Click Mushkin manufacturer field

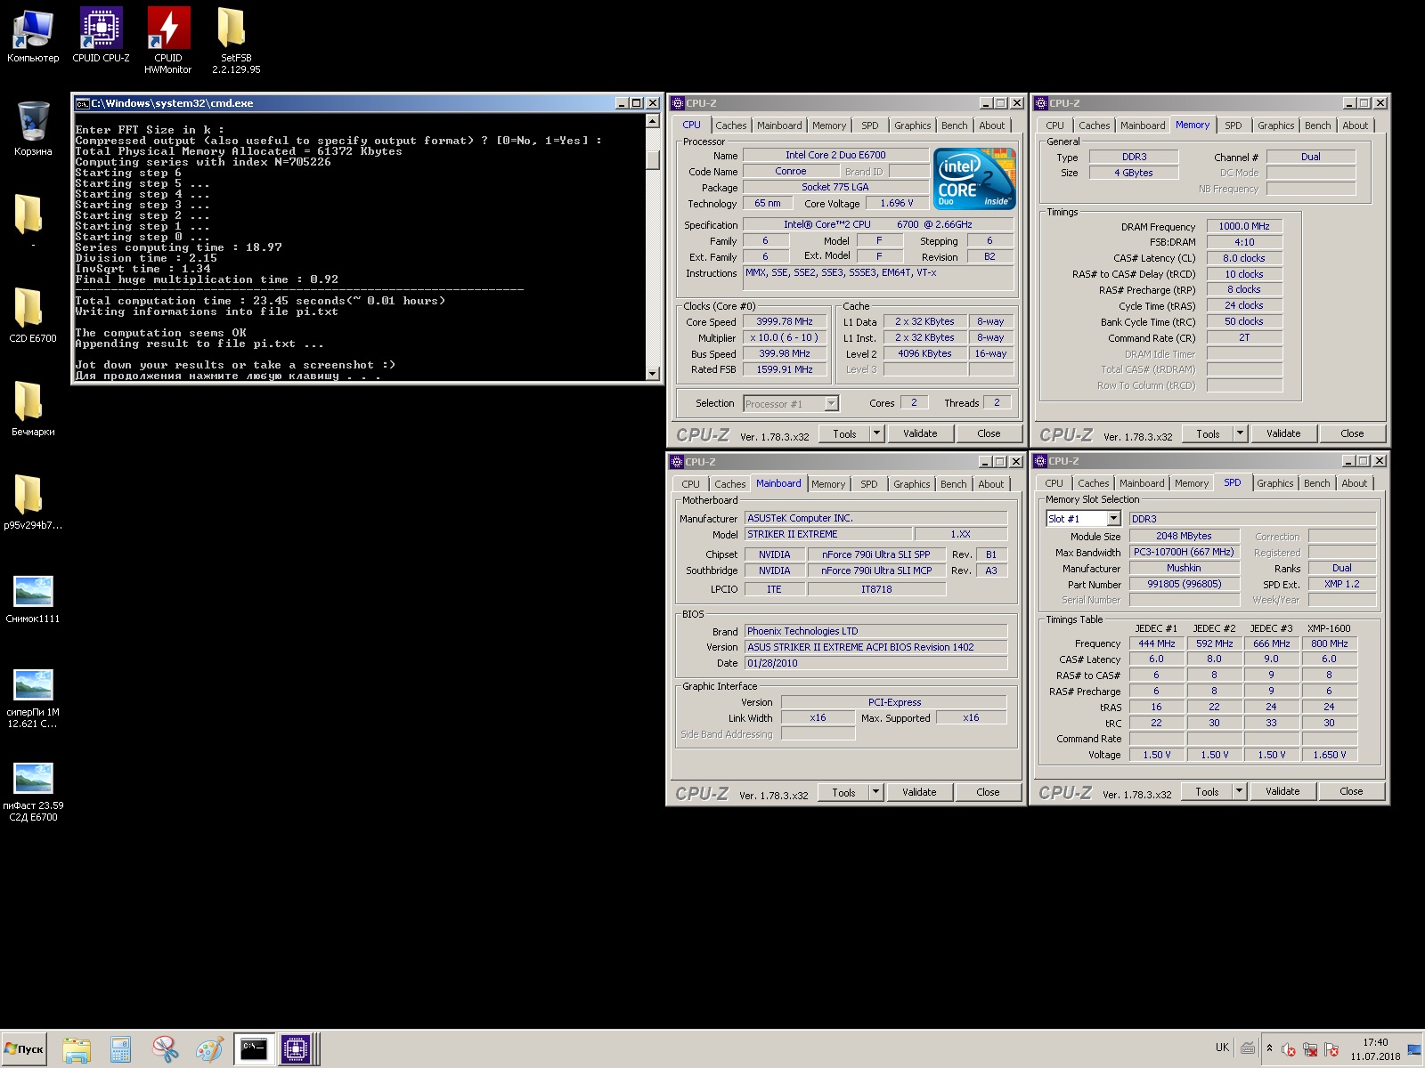coord(1184,568)
